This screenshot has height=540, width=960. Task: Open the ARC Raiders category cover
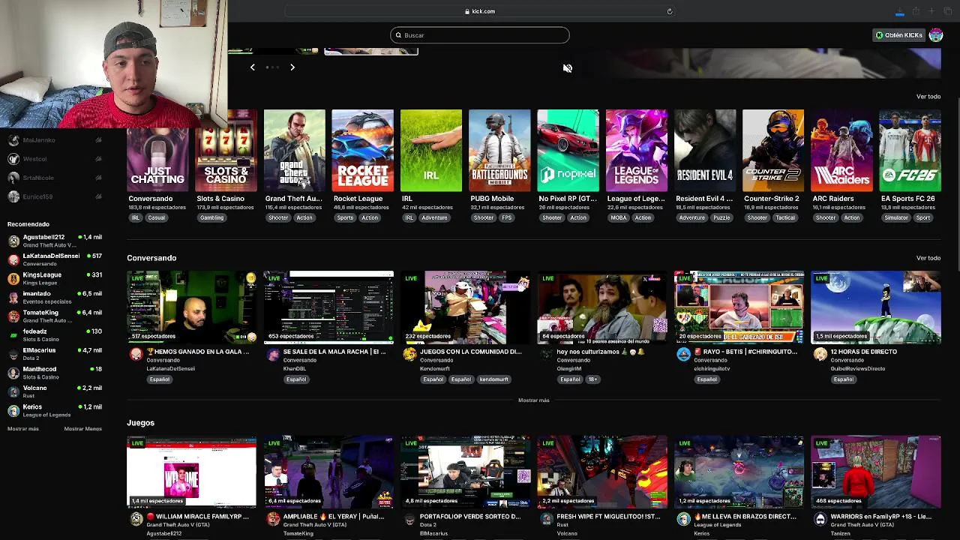pyautogui.click(x=841, y=151)
